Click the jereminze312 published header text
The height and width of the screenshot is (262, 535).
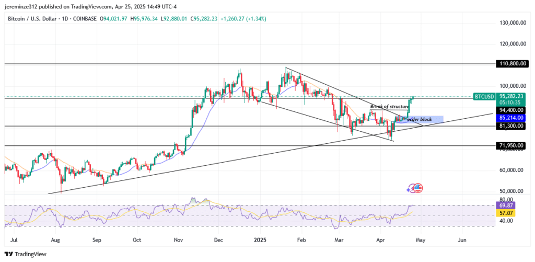[x=91, y=6]
